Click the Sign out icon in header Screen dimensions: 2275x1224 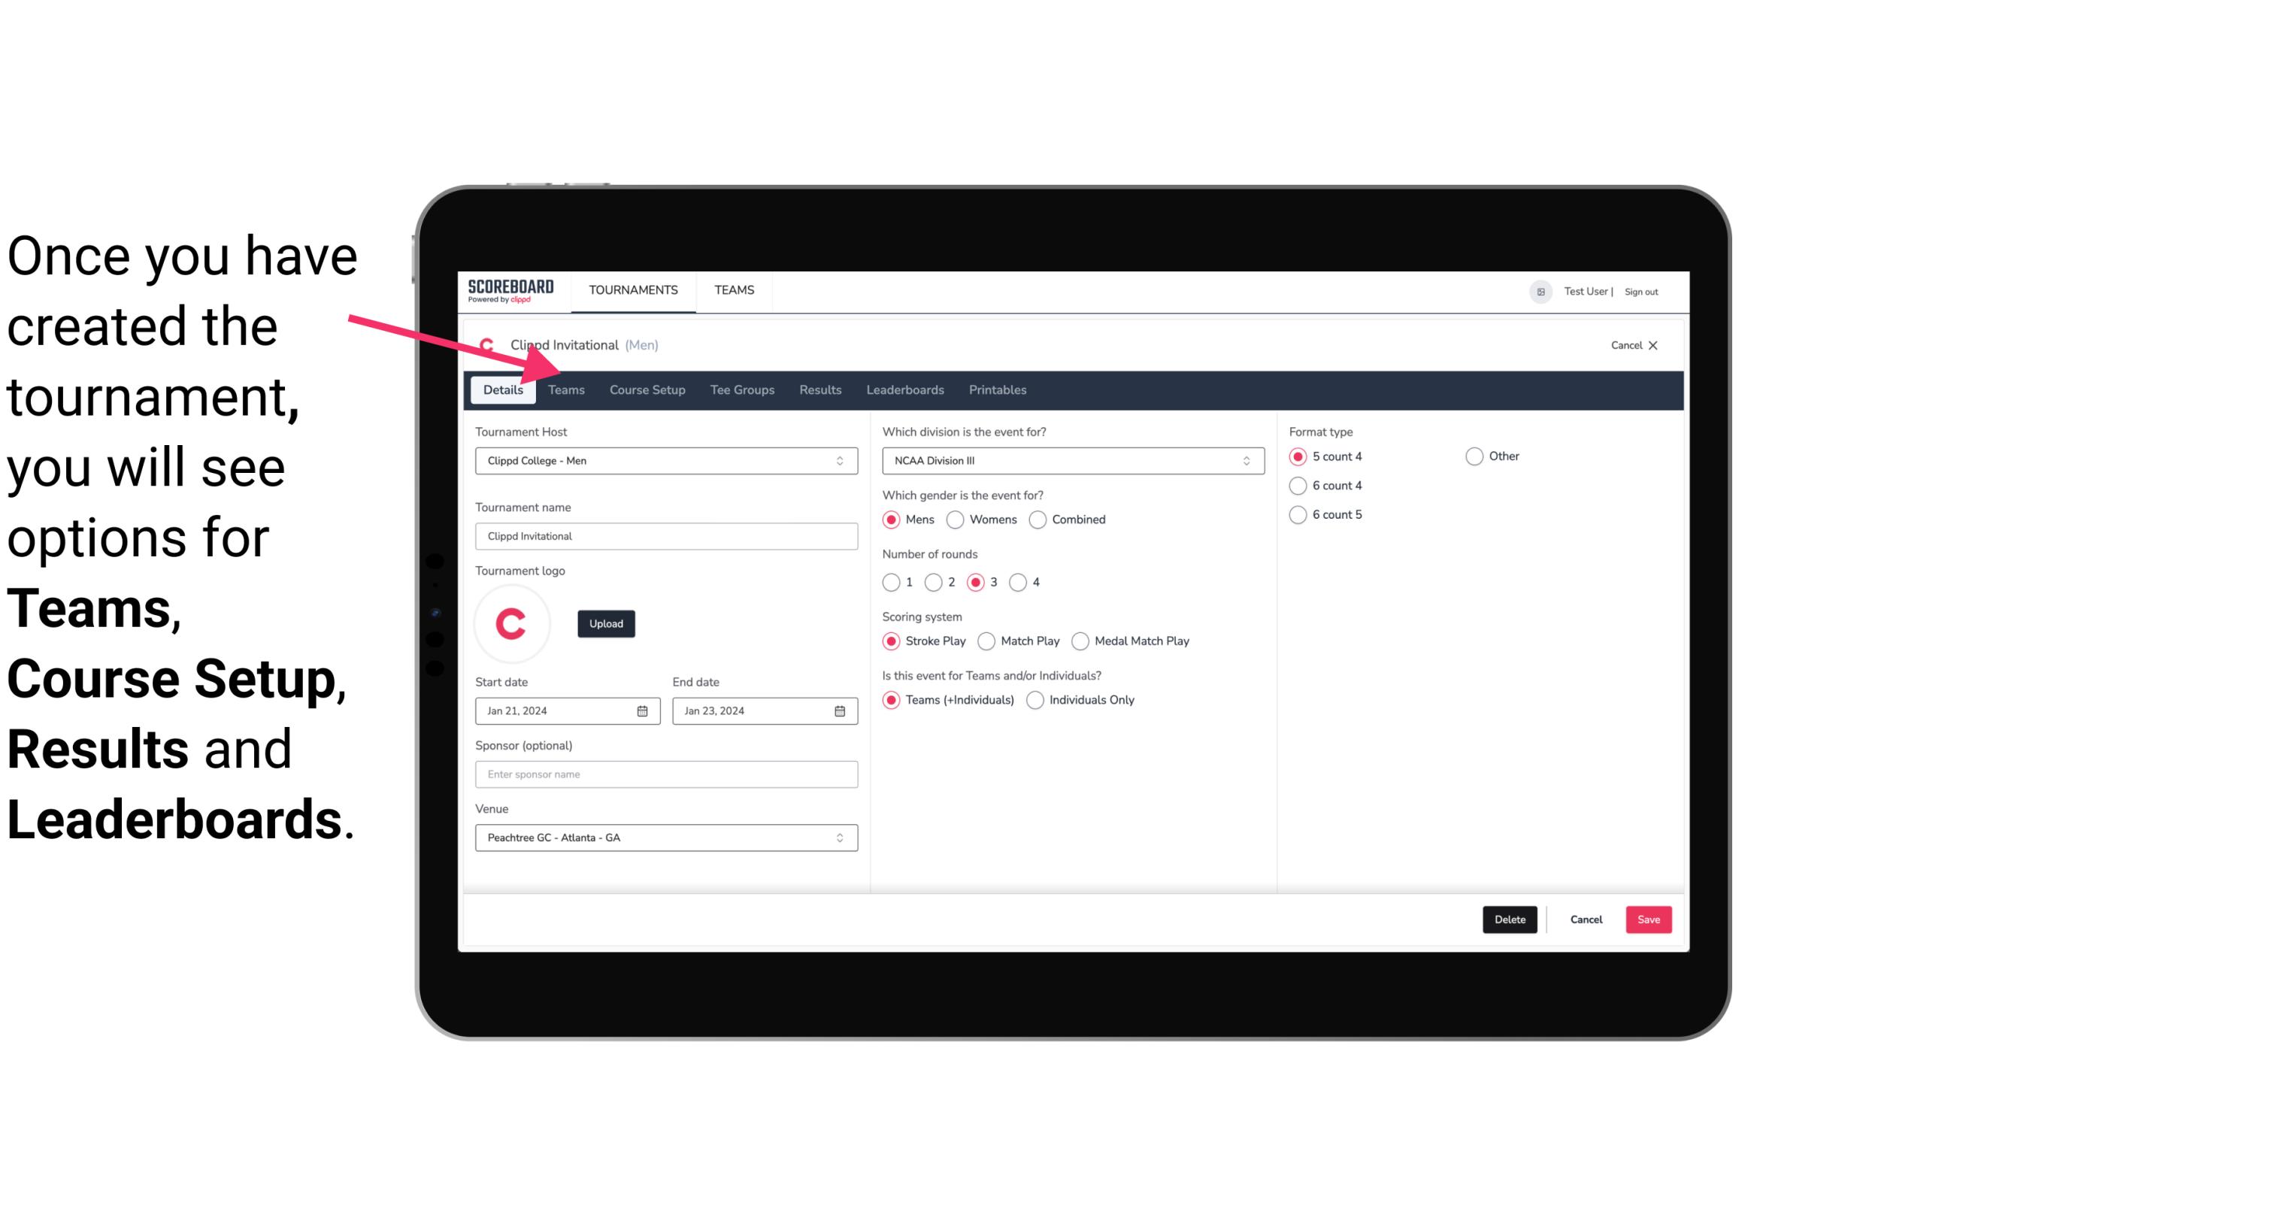coord(1640,291)
